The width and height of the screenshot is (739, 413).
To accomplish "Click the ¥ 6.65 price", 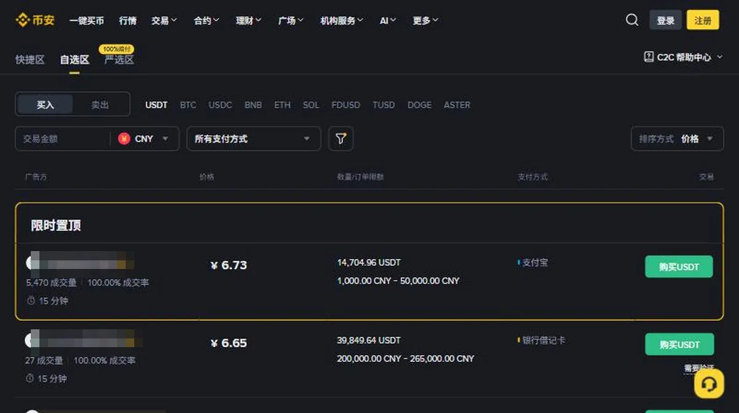I will (228, 343).
